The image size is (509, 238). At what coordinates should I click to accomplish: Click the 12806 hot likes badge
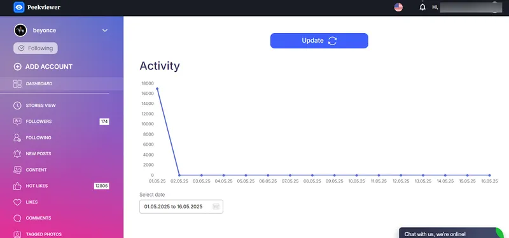[x=102, y=186]
